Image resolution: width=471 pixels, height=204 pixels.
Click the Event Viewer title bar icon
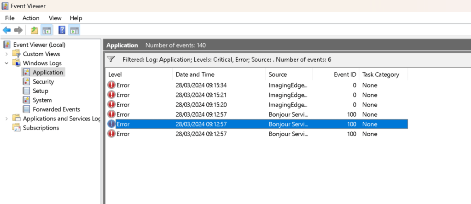5,6
